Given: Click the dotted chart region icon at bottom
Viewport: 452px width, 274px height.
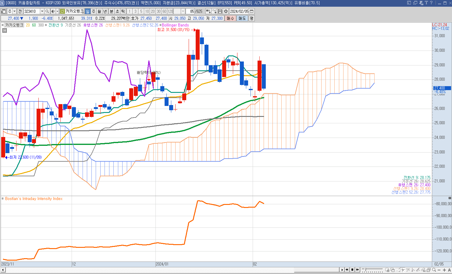Looking at the screenshot, I should (398, 270).
